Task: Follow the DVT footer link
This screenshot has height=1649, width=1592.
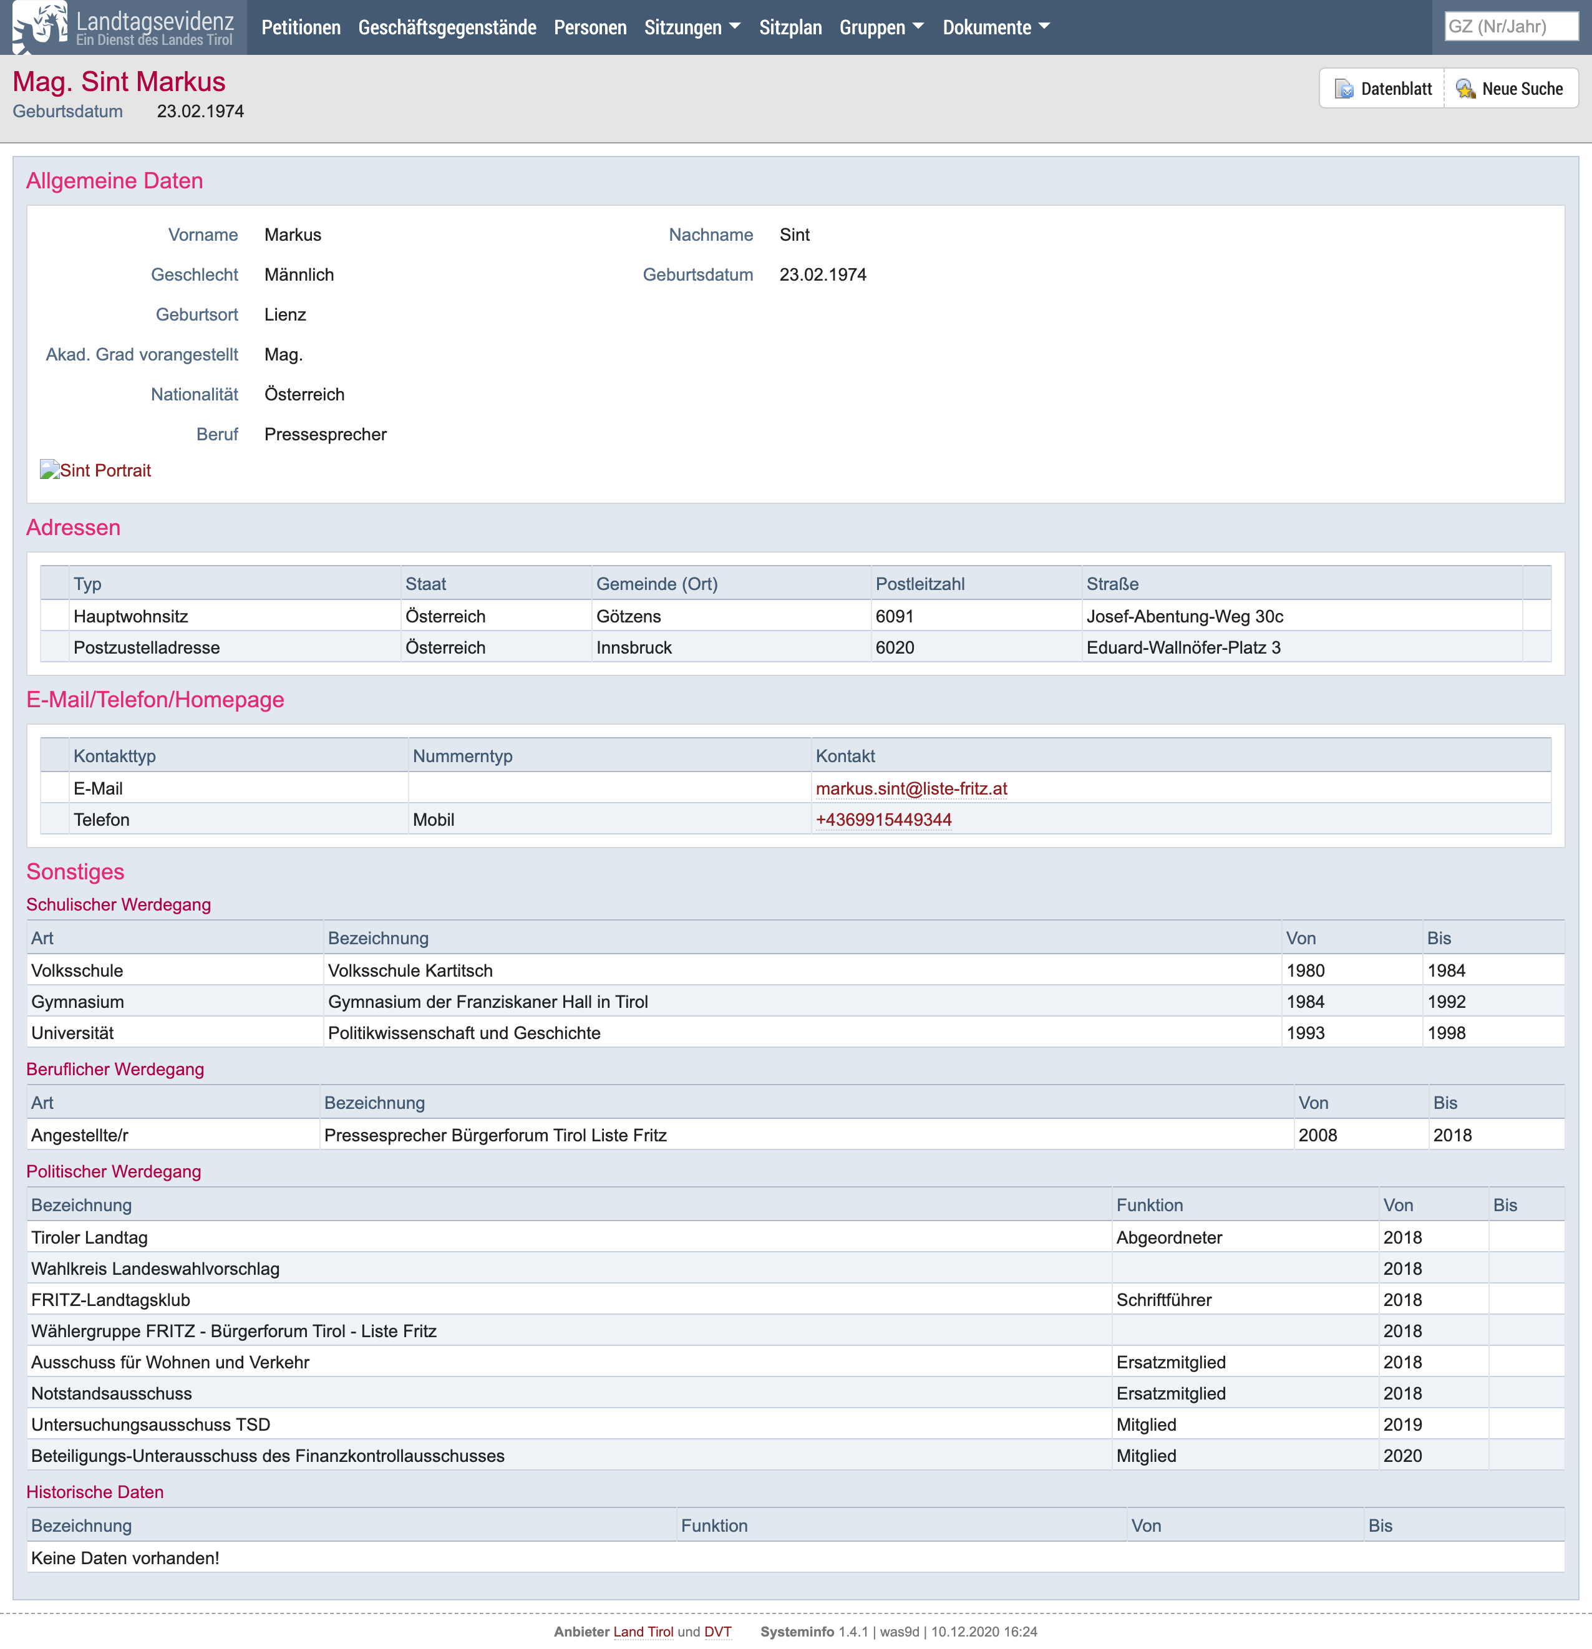Action: [718, 1632]
